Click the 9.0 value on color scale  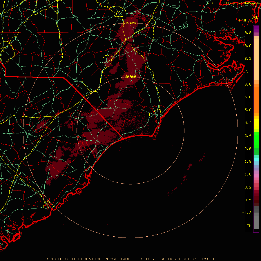pos(248,46)
